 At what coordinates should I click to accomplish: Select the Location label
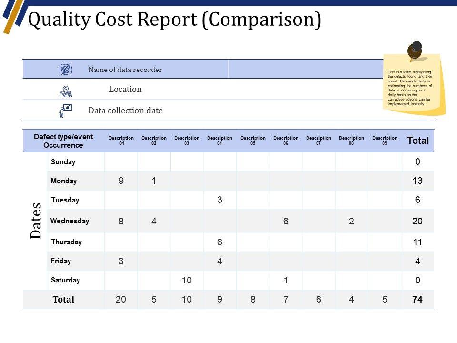[x=125, y=89]
